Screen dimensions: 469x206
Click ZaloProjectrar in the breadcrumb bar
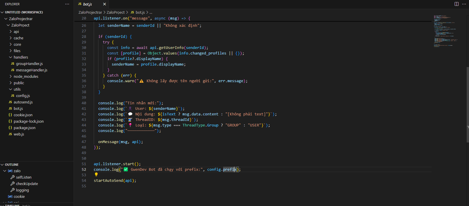[x=90, y=12]
